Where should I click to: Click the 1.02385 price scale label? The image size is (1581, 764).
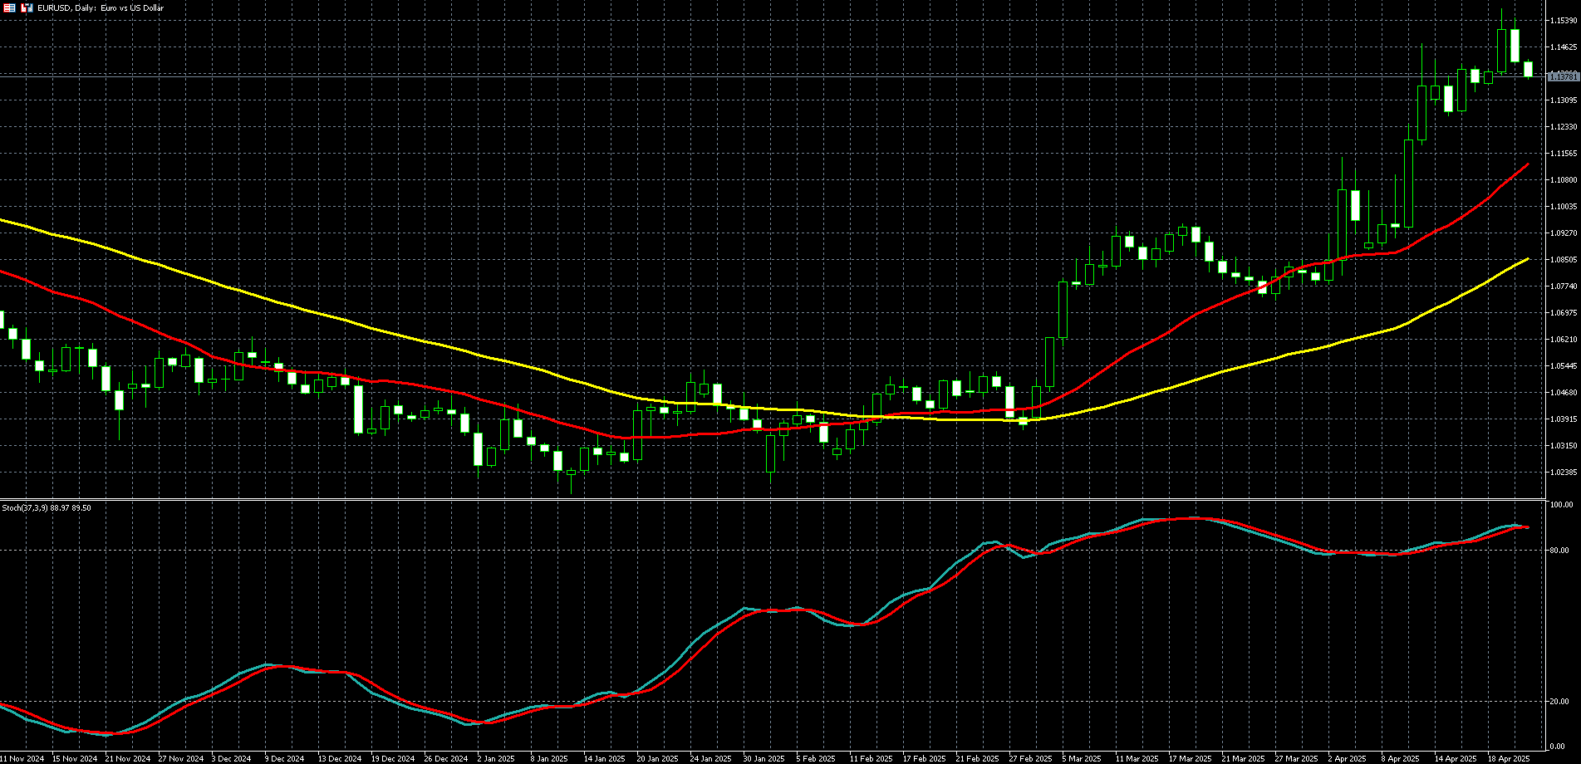(x=1563, y=472)
